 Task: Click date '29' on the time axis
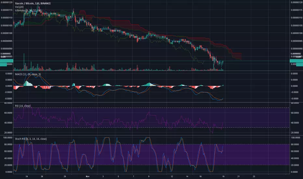coord(65,176)
